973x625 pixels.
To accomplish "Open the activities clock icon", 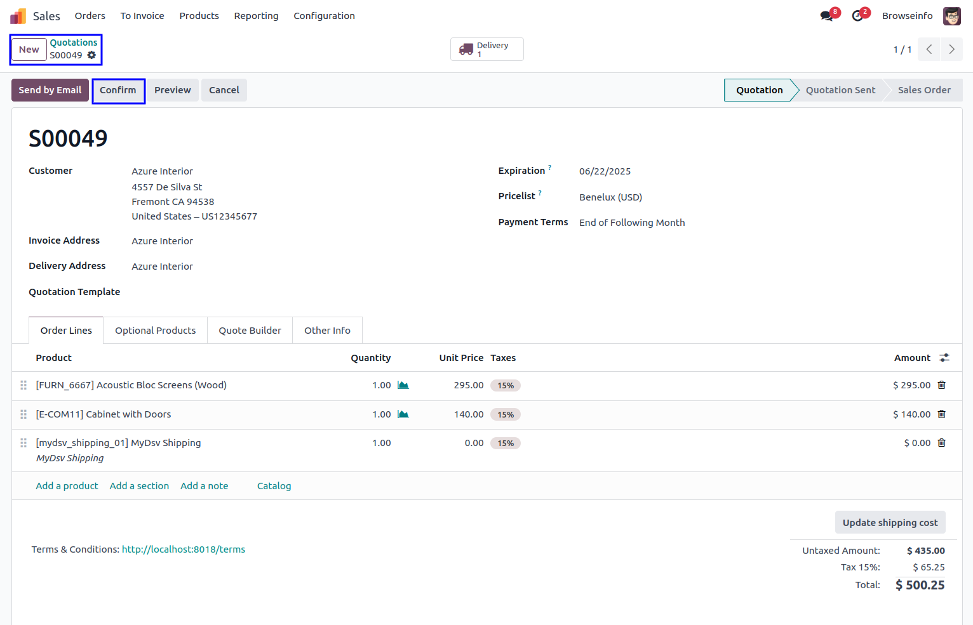I will click(x=858, y=16).
